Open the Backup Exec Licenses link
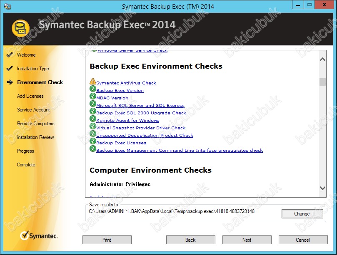Image resolution: width=337 pixels, height=255 pixels. (121, 143)
